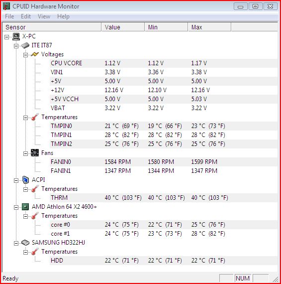This screenshot has height=284, width=281.
Task: Select the TMPIN0 temperature row
Action: pos(164,126)
